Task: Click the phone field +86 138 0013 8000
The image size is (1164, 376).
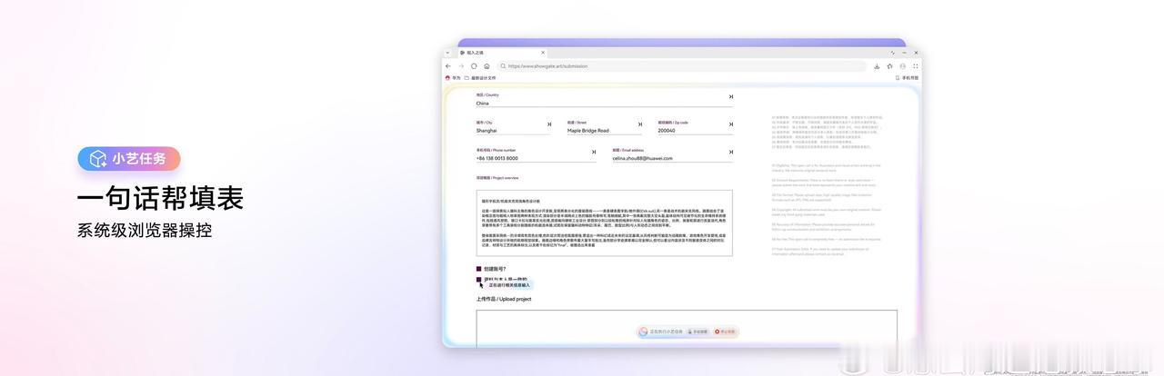Action: tap(536, 158)
